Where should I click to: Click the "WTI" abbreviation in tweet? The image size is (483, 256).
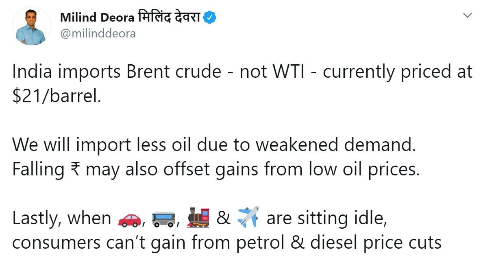coord(286,72)
